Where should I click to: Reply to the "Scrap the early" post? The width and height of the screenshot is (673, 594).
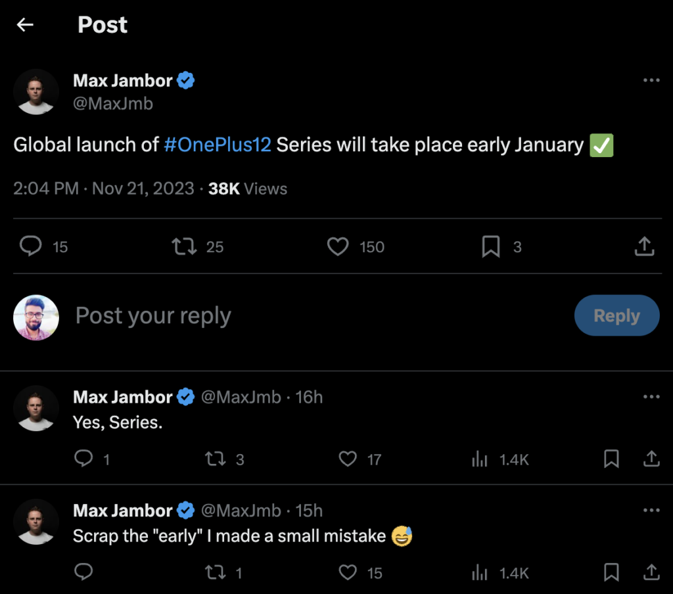click(83, 572)
